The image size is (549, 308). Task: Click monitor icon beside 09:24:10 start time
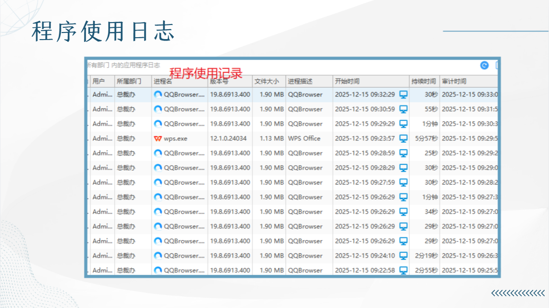(403, 256)
